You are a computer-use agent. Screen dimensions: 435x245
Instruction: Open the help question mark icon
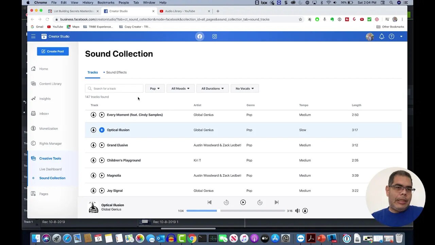[x=391, y=36]
